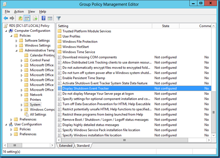Open Help via the blue question mark icon
Viewport: 220px width, 158px height.
pos(43,18)
